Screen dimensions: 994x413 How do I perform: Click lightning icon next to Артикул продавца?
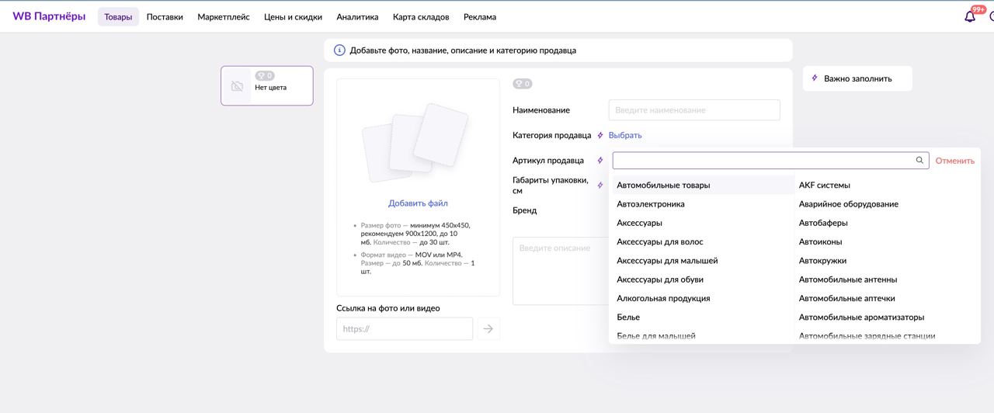pyautogui.click(x=600, y=161)
